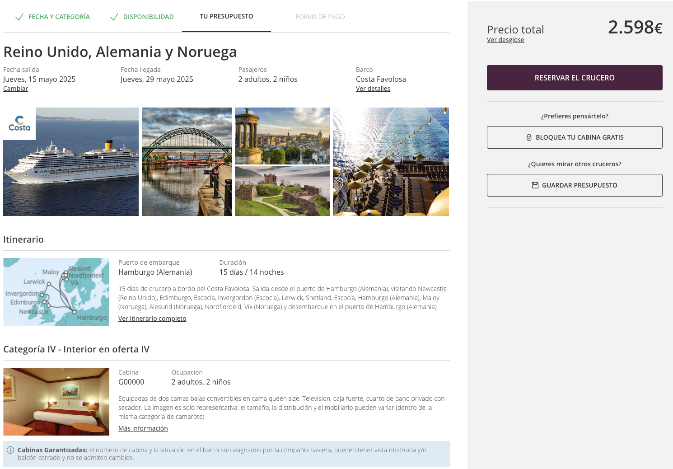Click the interior cabin photo

(x=56, y=402)
